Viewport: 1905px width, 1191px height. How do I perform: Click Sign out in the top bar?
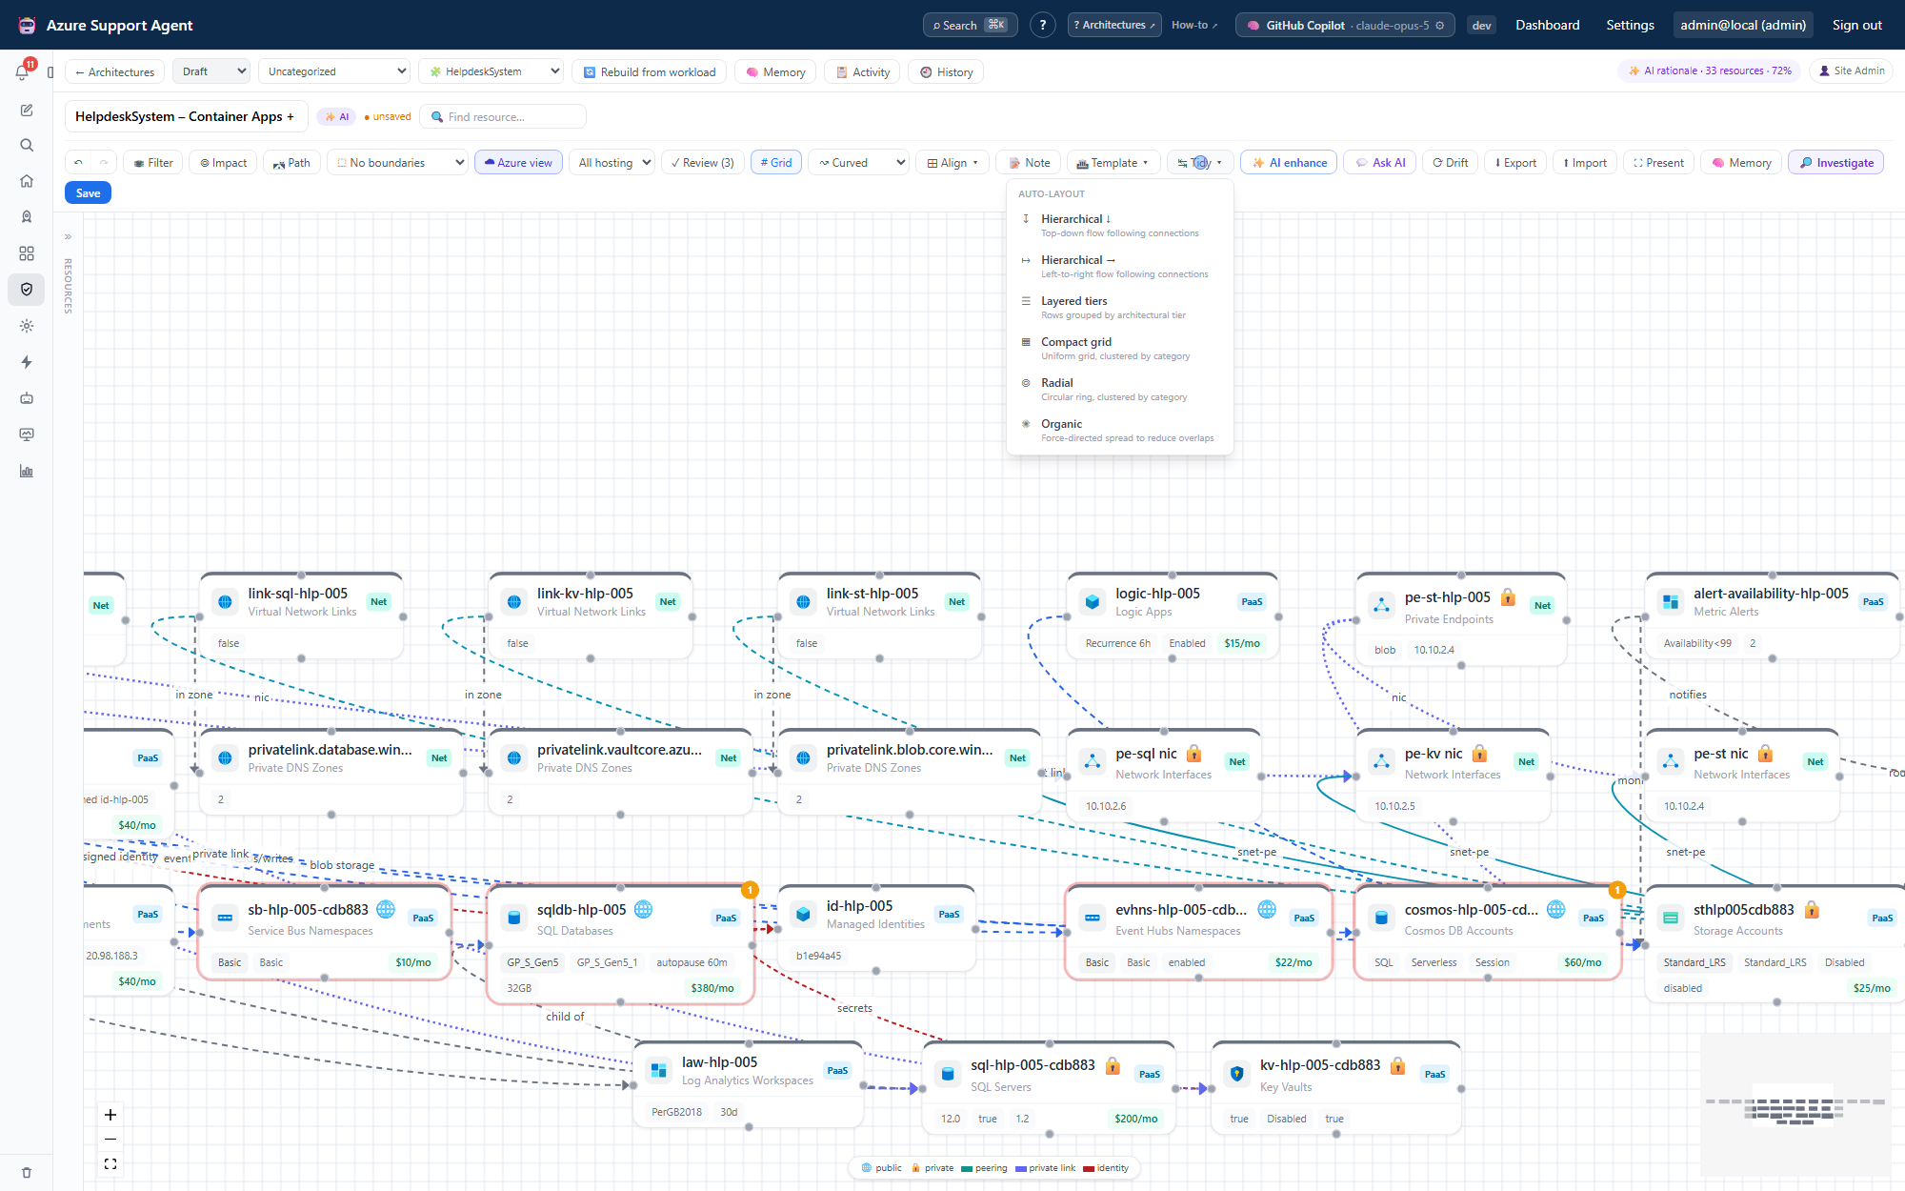pyautogui.click(x=1856, y=26)
